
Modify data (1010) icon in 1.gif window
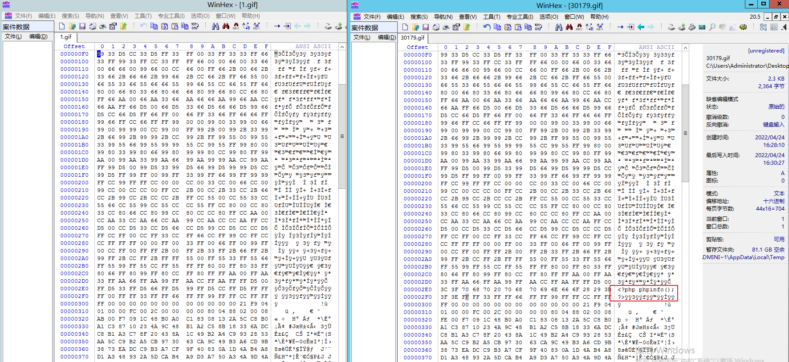(195, 26)
